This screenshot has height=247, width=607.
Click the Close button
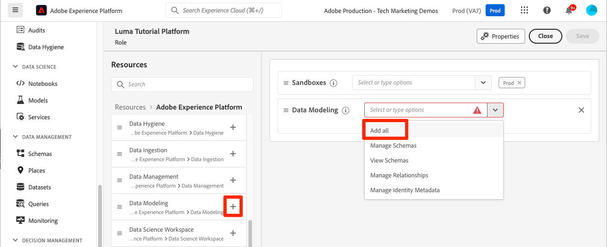(x=545, y=36)
